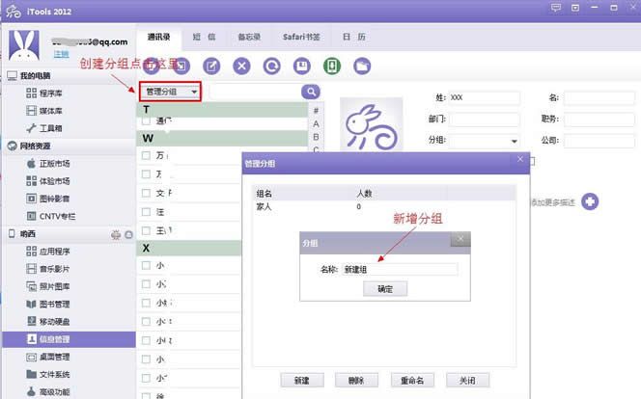Jump to letter B in alphabet index

point(316,137)
